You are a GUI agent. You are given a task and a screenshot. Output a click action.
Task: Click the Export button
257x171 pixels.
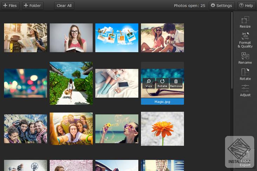pos(245,159)
